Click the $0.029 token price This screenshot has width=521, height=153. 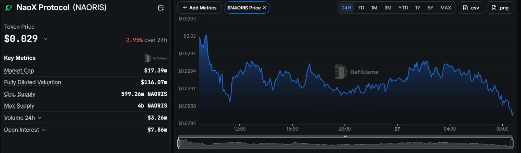point(21,39)
